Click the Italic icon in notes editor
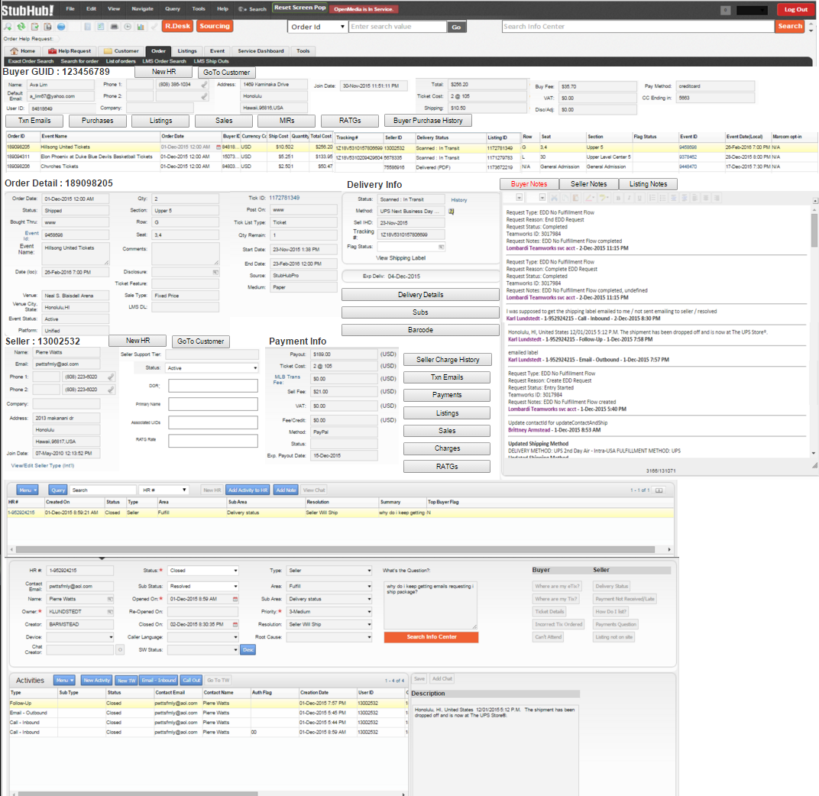This screenshot has height=796, width=819. [x=629, y=198]
